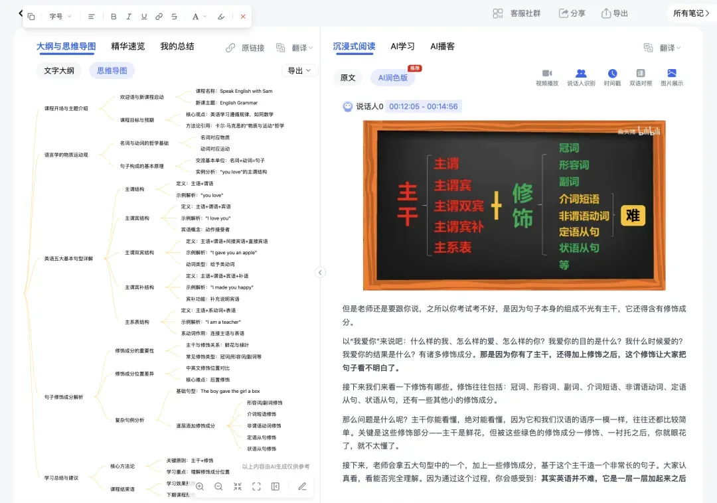Switch to 我的总结 tab

pyautogui.click(x=177, y=46)
